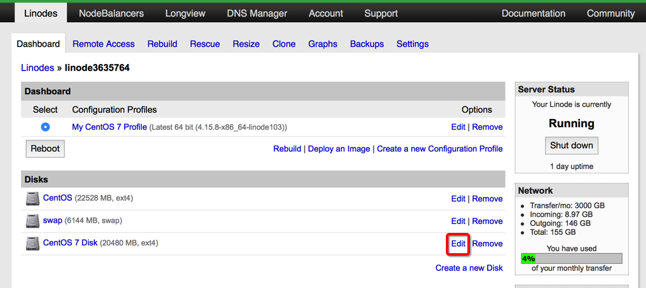Viewport: 646px width, 288px height.
Task: Click Deploy an Image link
Action: (x=339, y=149)
